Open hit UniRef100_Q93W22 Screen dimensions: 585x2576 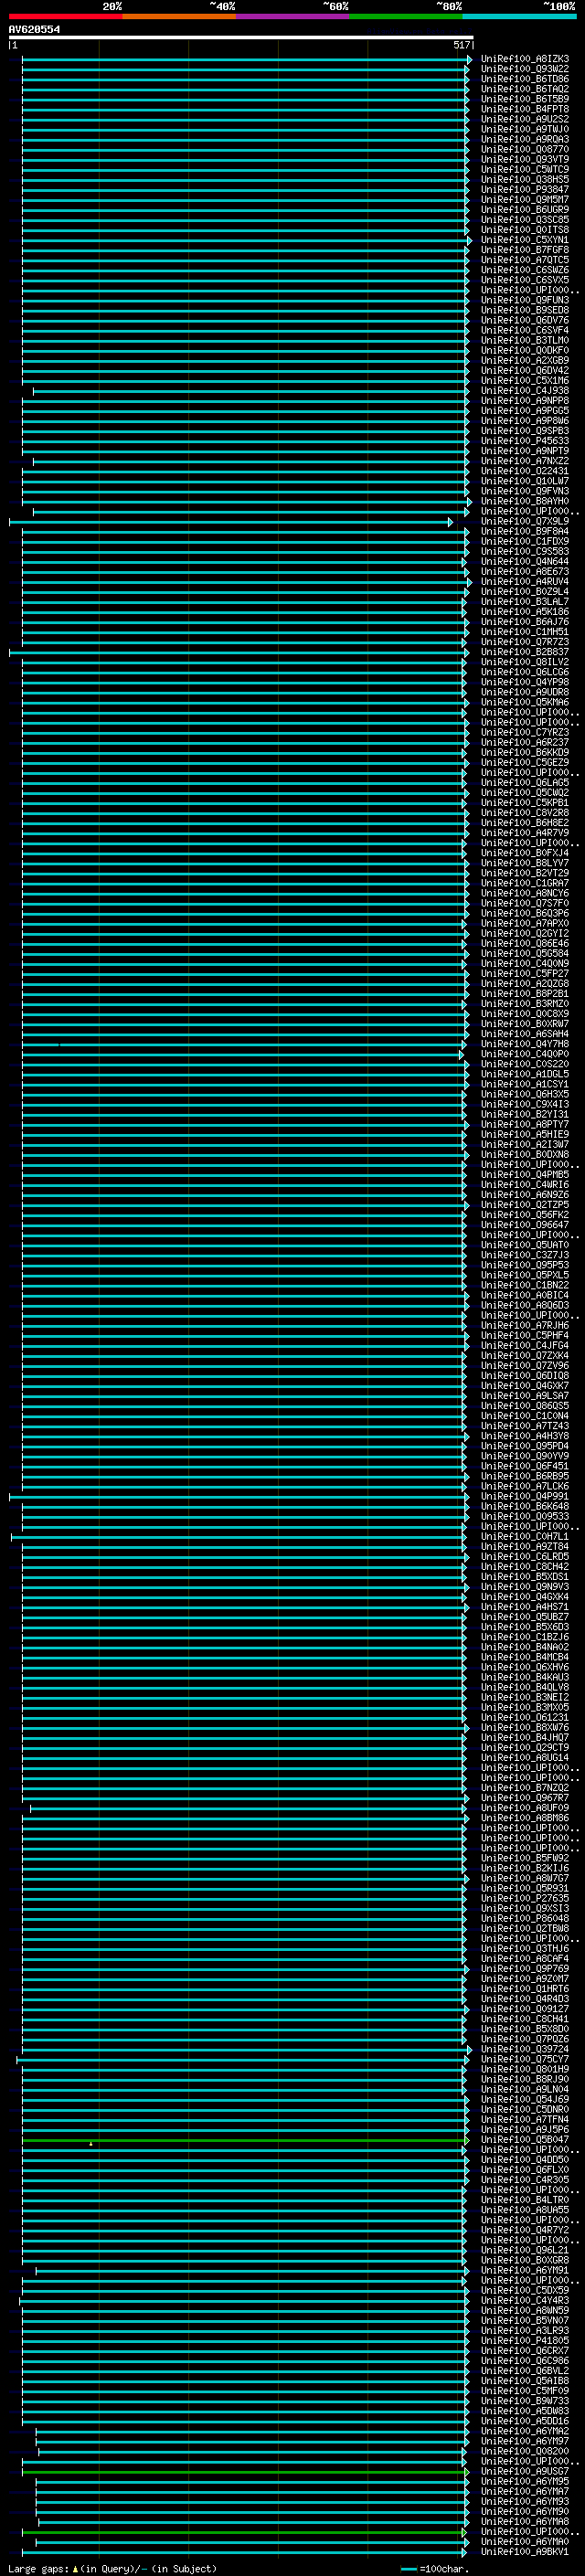click(525, 69)
